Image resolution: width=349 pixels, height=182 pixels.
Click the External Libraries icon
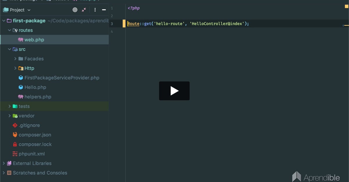(x=9, y=163)
